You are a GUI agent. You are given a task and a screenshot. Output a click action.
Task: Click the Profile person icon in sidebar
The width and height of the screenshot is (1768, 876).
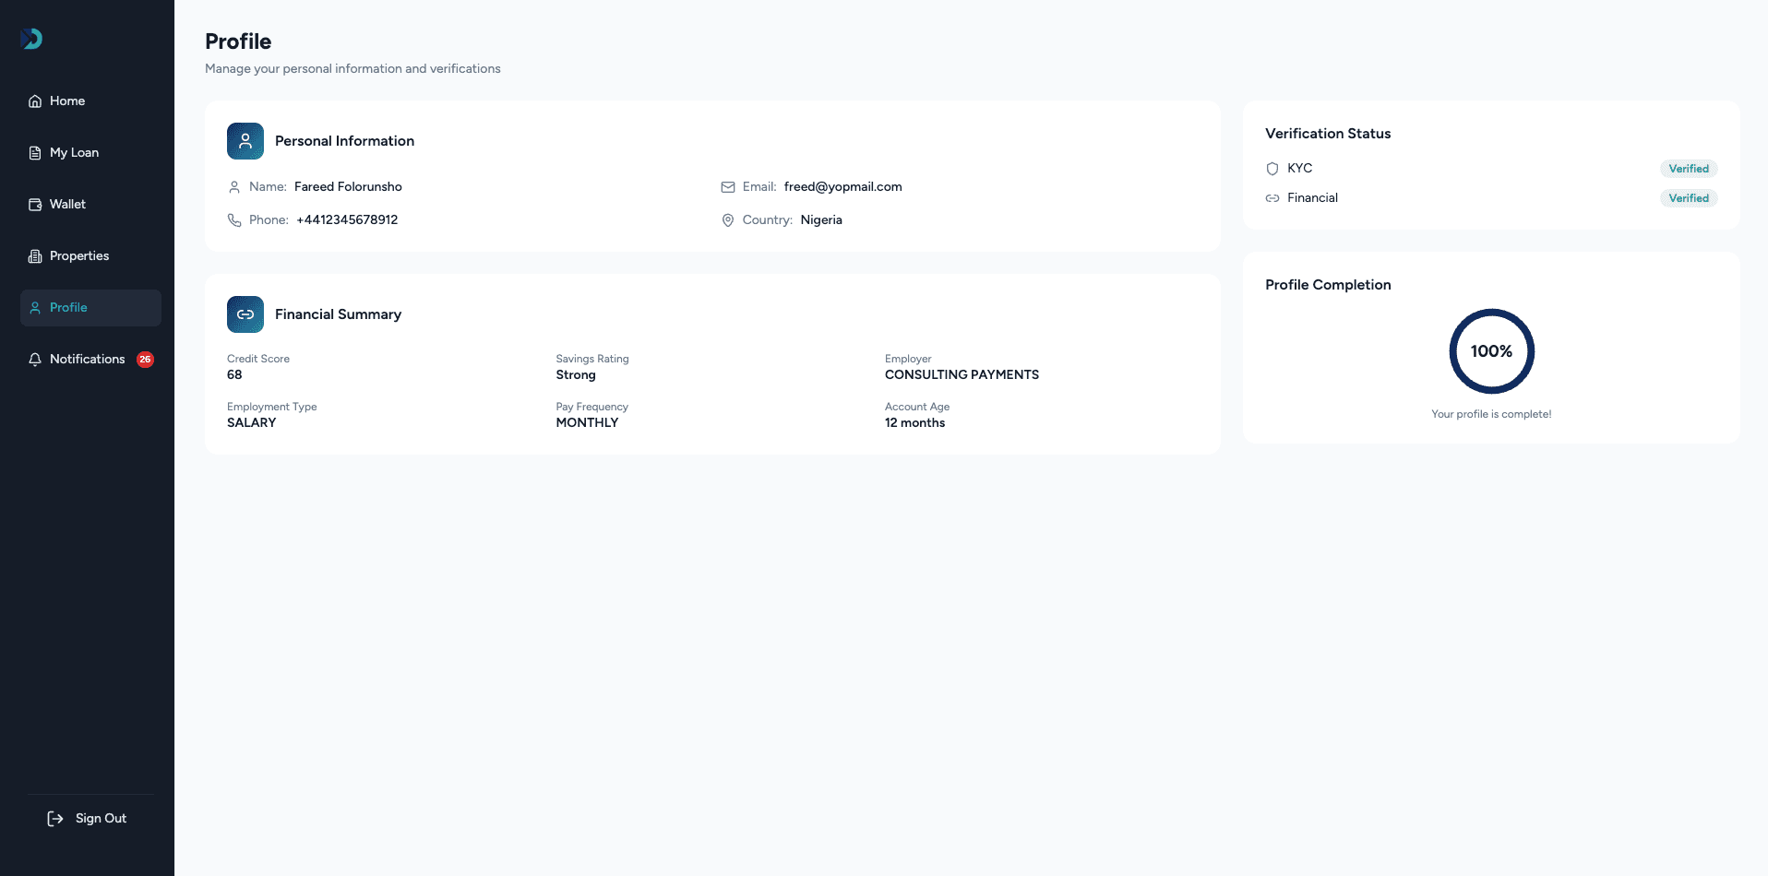point(35,308)
